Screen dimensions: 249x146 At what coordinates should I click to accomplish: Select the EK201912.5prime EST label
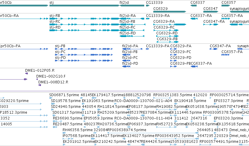tap(79, 142)
